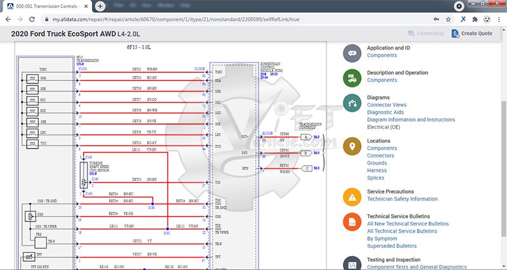Click the Service Precautions warning icon
The image size is (507, 270).
click(x=352, y=197)
